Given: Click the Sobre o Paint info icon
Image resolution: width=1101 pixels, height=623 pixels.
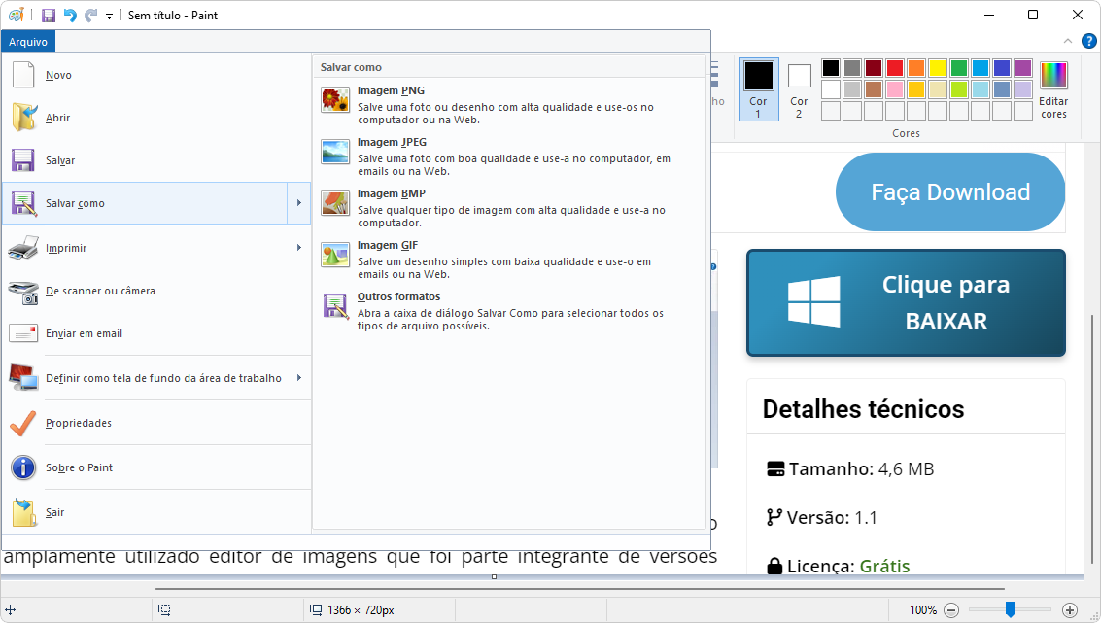Looking at the screenshot, I should coord(23,467).
